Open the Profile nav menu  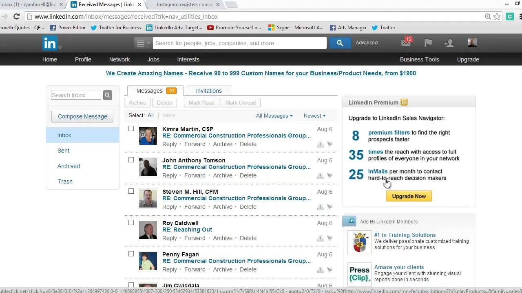click(x=83, y=59)
